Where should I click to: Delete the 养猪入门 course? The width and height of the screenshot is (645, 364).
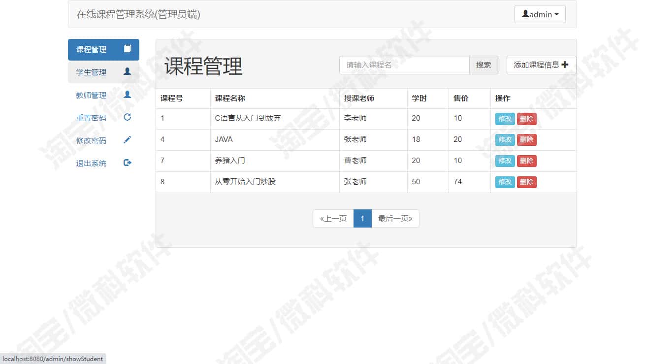point(526,161)
